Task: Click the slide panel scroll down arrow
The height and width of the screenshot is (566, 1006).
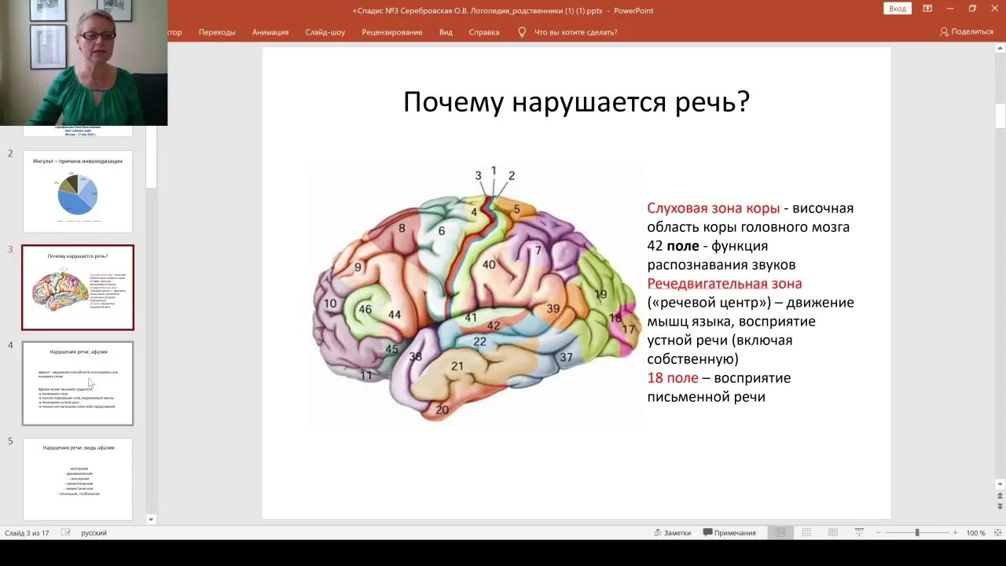Action: (152, 520)
